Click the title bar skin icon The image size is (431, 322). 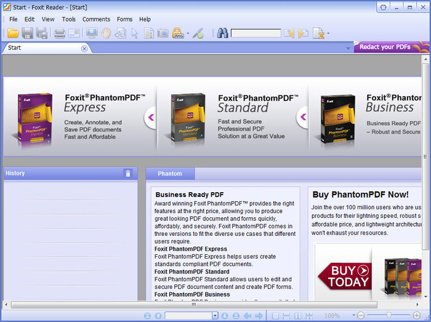click(x=383, y=7)
